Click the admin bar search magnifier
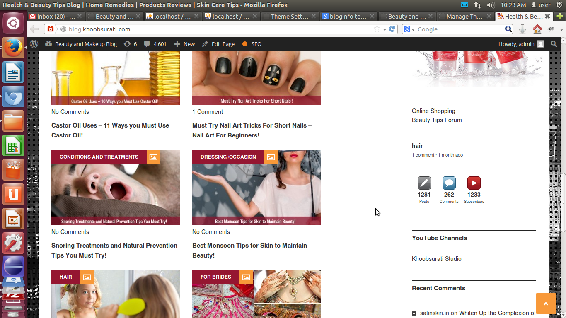Viewport: 566px width, 318px height. (554, 44)
